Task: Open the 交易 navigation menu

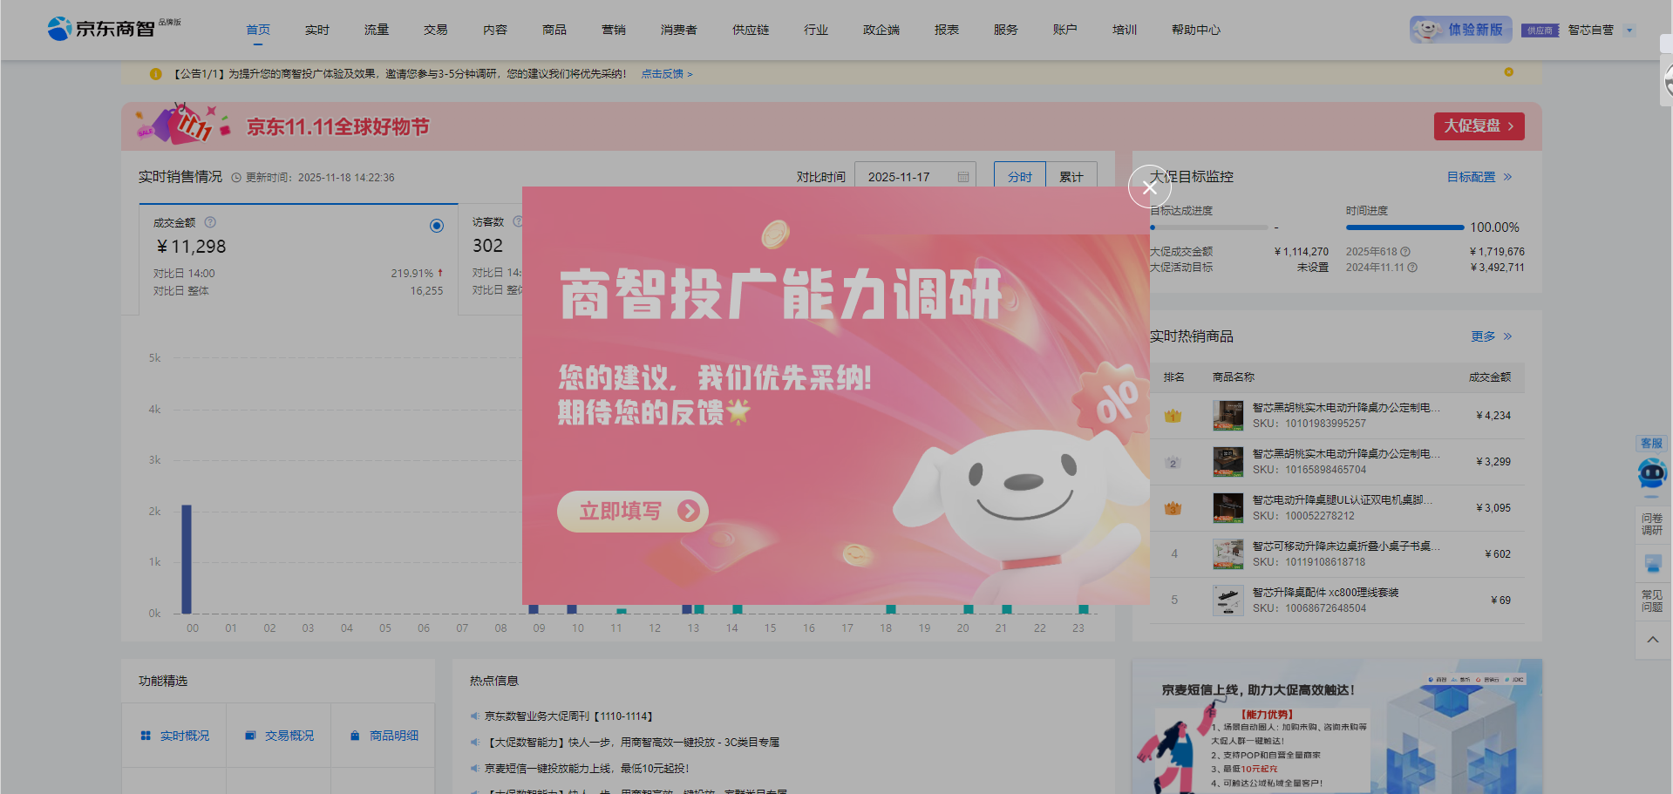Action: pos(436,30)
